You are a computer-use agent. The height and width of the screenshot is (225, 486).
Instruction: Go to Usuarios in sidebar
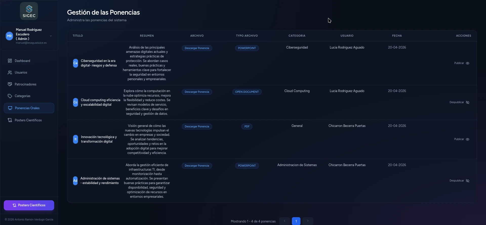(x=21, y=73)
